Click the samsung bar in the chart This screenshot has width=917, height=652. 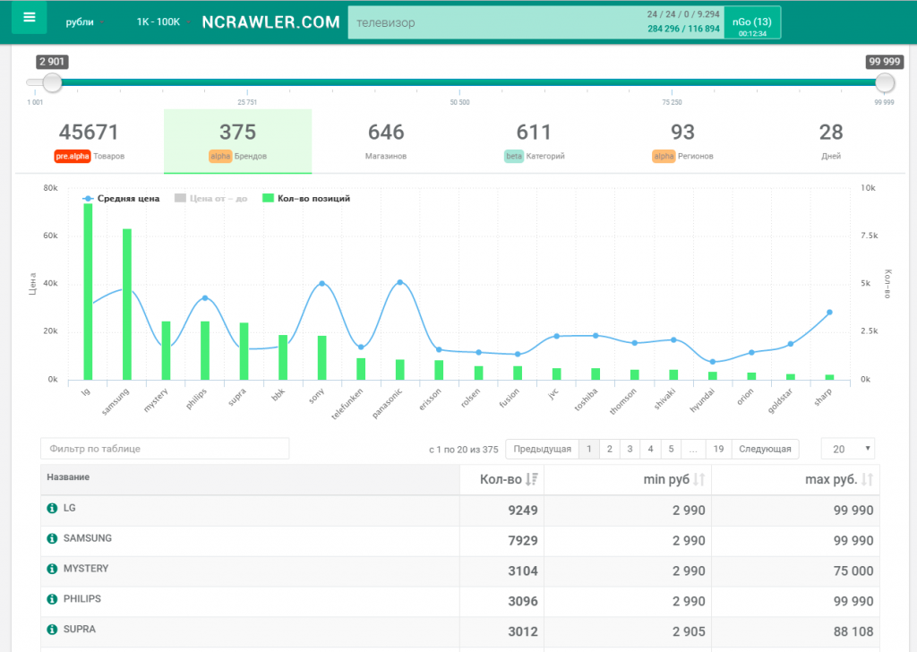(x=127, y=305)
